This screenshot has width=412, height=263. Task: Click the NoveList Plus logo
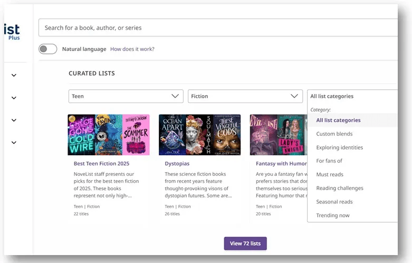[x=12, y=31]
